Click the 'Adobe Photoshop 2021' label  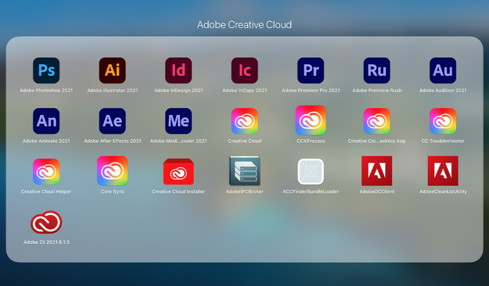tap(46, 90)
